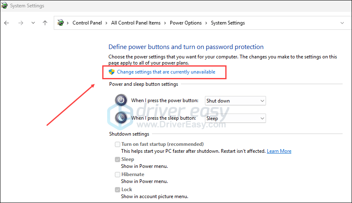Toggle the Sleep checkbox
The width and height of the screenshot is (352, 203).
coord(118,159)
